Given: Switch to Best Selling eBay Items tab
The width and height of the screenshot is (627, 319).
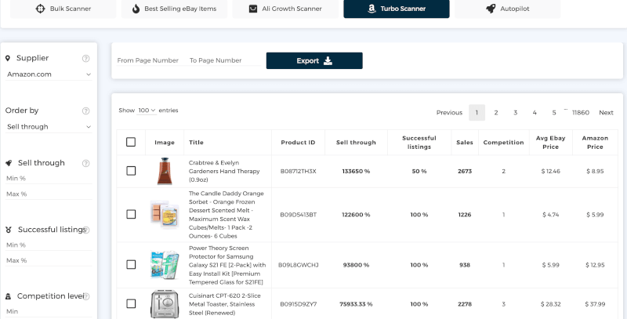Looking at the screenshot, I should click(x=174, y=9).
